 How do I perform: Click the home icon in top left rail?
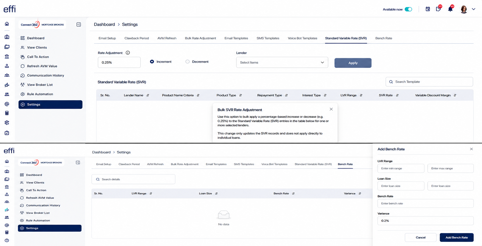[x=7, y=24]
